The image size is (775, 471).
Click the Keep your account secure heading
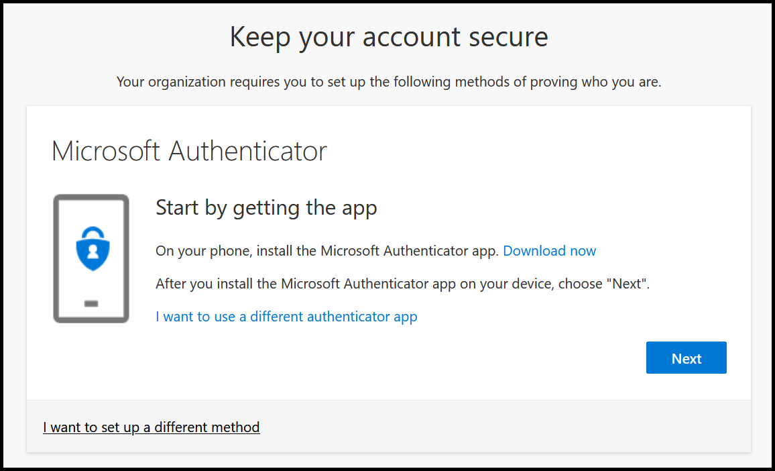pyautogui.click(x=389, y=37)
